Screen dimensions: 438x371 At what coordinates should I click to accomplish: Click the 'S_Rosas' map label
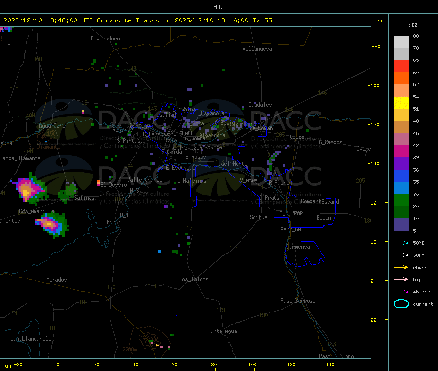point(196,157)
